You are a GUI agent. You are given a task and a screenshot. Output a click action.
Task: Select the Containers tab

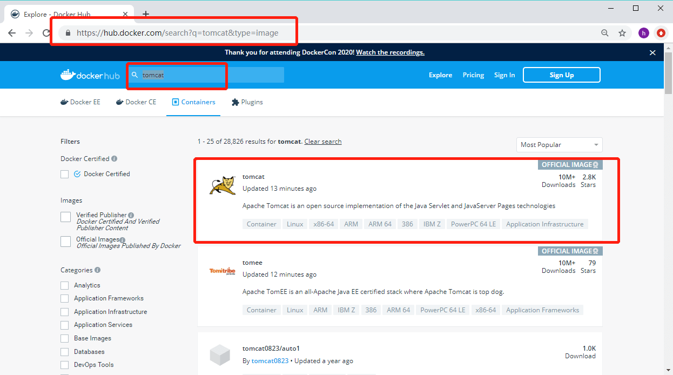point(194,102)
